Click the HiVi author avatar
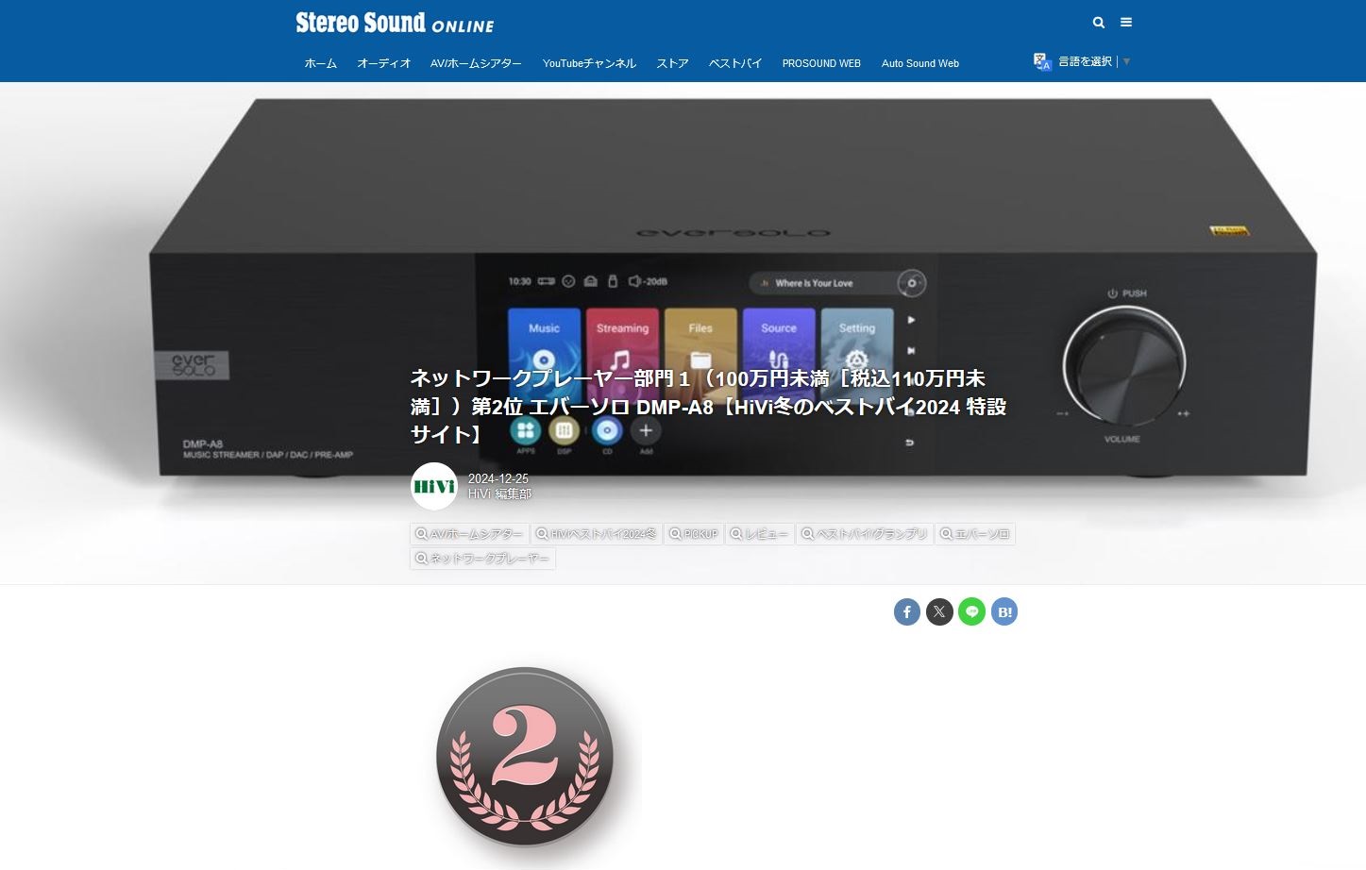The height and width of the screenshot is (870, 1366). 434,487
